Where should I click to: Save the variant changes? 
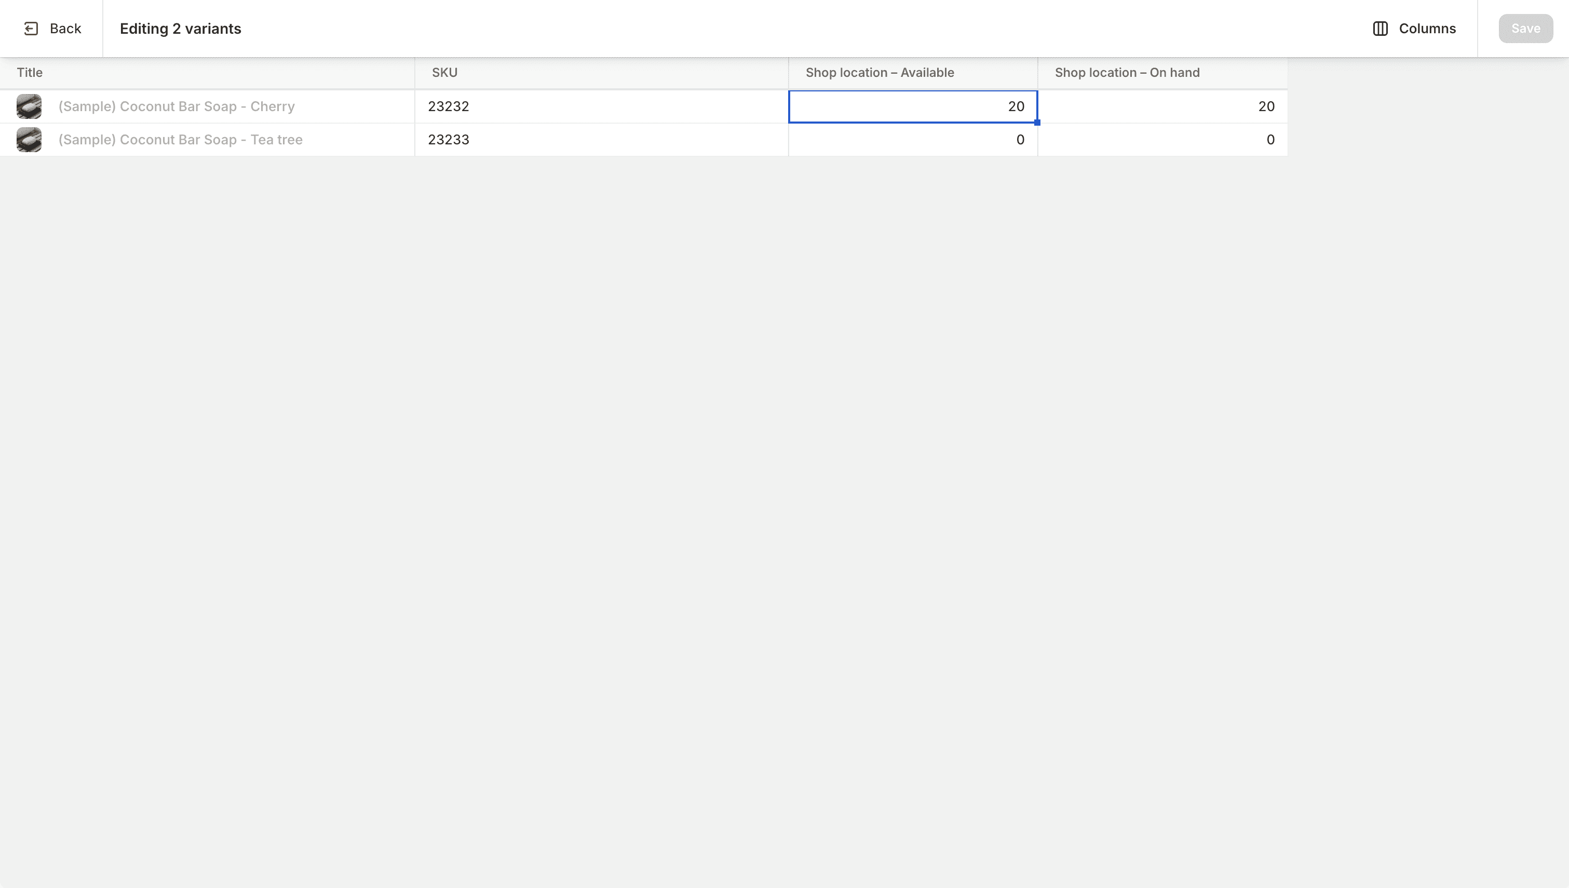(x=1525, y=28)
